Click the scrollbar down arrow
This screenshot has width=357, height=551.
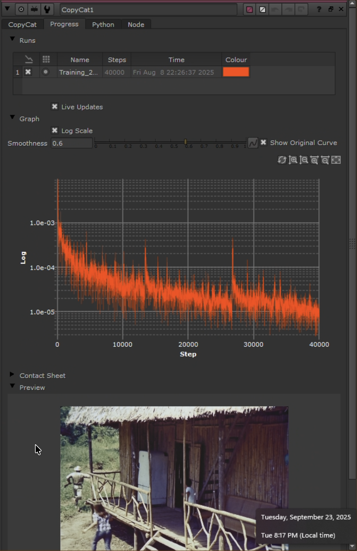352,546
